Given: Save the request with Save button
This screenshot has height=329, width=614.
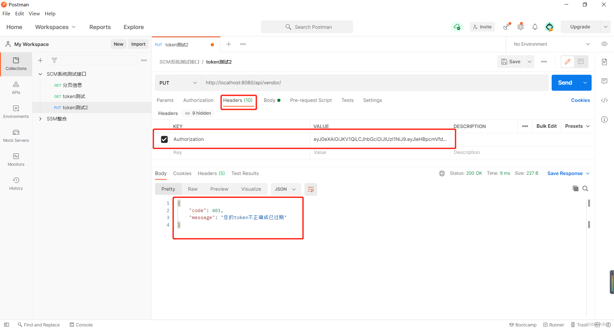Looking at the screenshot, I should [x=511, y=62].
